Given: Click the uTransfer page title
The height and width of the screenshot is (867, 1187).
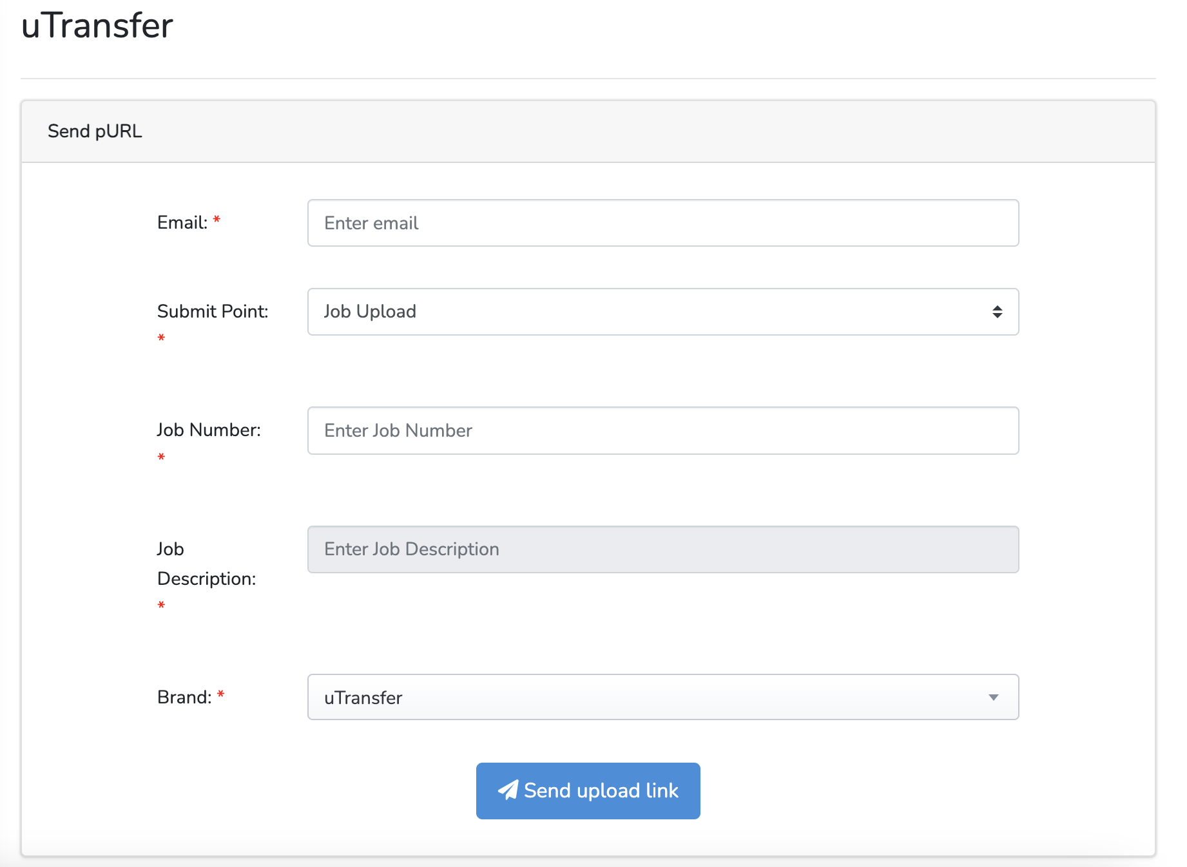Looking at the screenshot, I should (x=97, y=26).
